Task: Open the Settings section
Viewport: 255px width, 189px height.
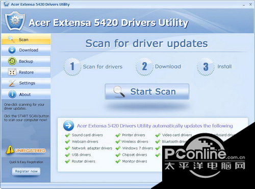Action: click(x=26, y=83)
